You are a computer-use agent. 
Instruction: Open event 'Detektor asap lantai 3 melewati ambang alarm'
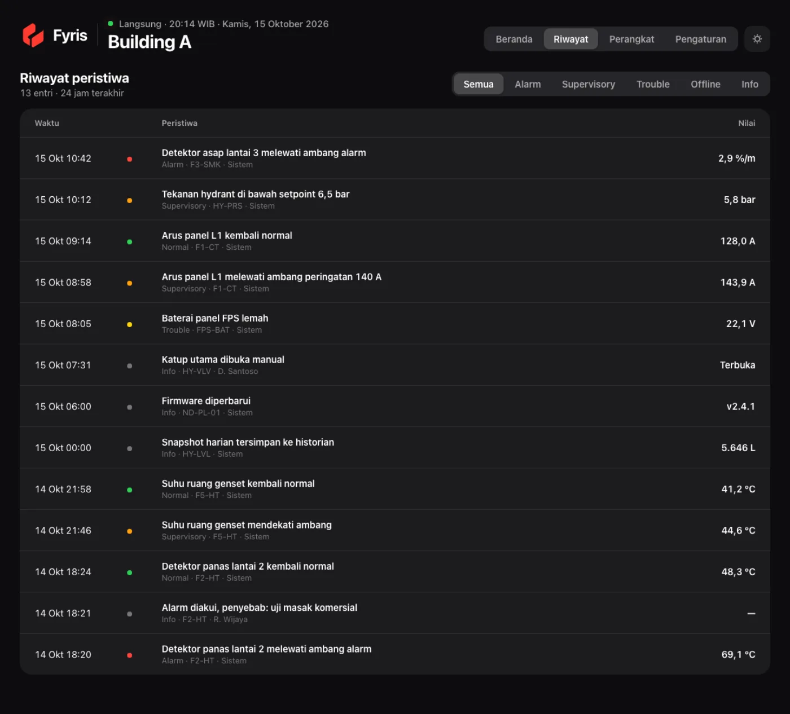pyautogui.click(x=395, y=158)
